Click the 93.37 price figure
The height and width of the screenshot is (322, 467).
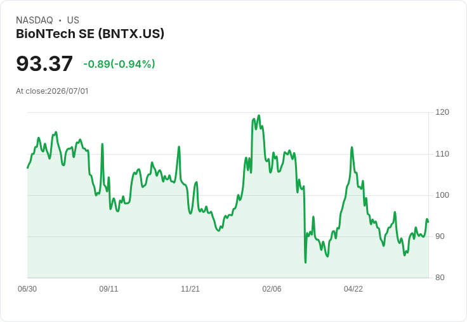44,63
